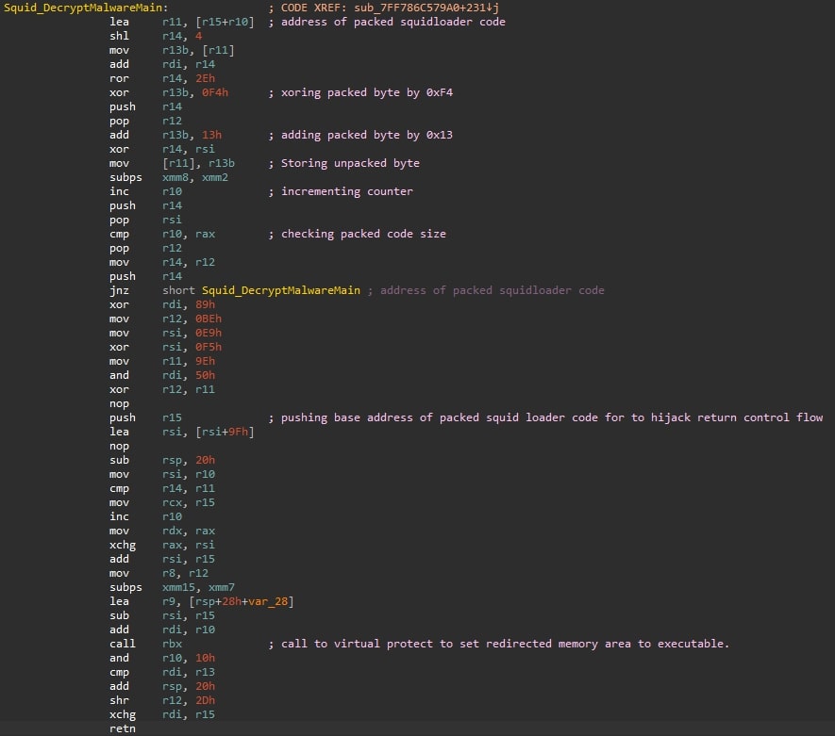The width and height of the screenshot is (835, 736).
Task: Select the 'and r10, 10h' instruction
Action: (x=162, y=659)
